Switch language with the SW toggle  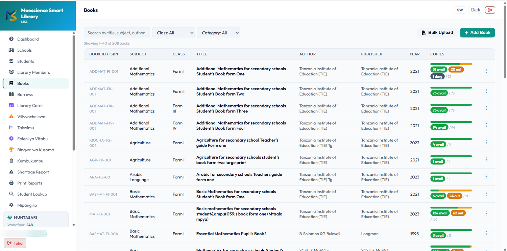pos(460,10)
